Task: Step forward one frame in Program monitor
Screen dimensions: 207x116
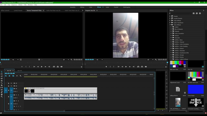Action: pos(130,67)
